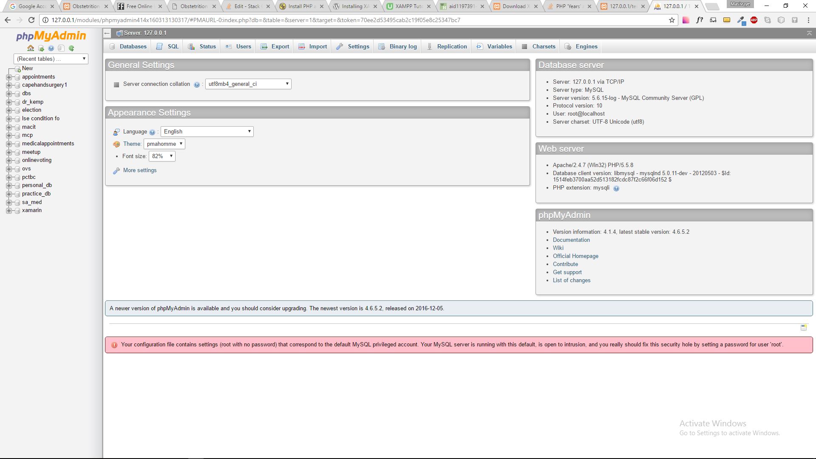
Task: Collapse navigation panel arrow button
Action: point(107,33)
